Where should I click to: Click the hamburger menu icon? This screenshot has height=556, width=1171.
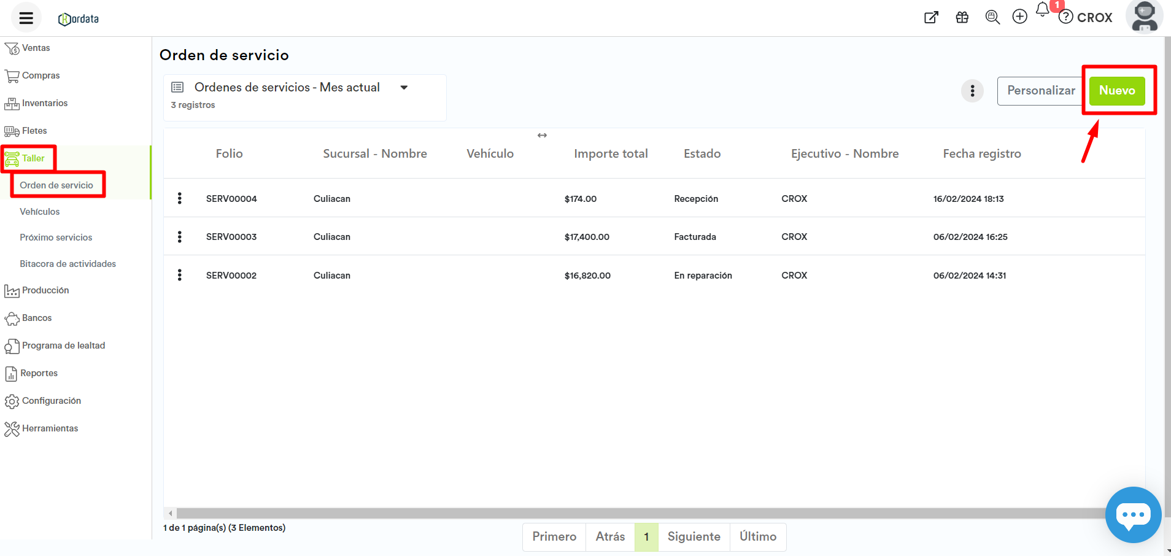click(x=26, y=18)
